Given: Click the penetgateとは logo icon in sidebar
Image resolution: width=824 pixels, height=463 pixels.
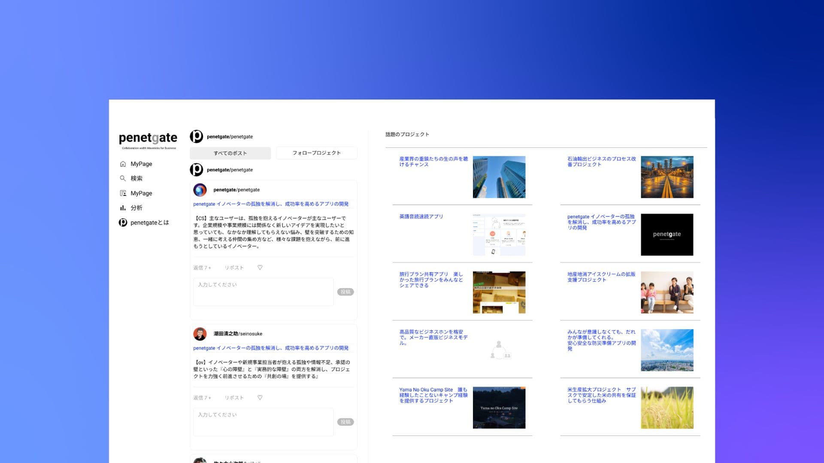Looking at the screenshot, I should [x=123, y=222].
